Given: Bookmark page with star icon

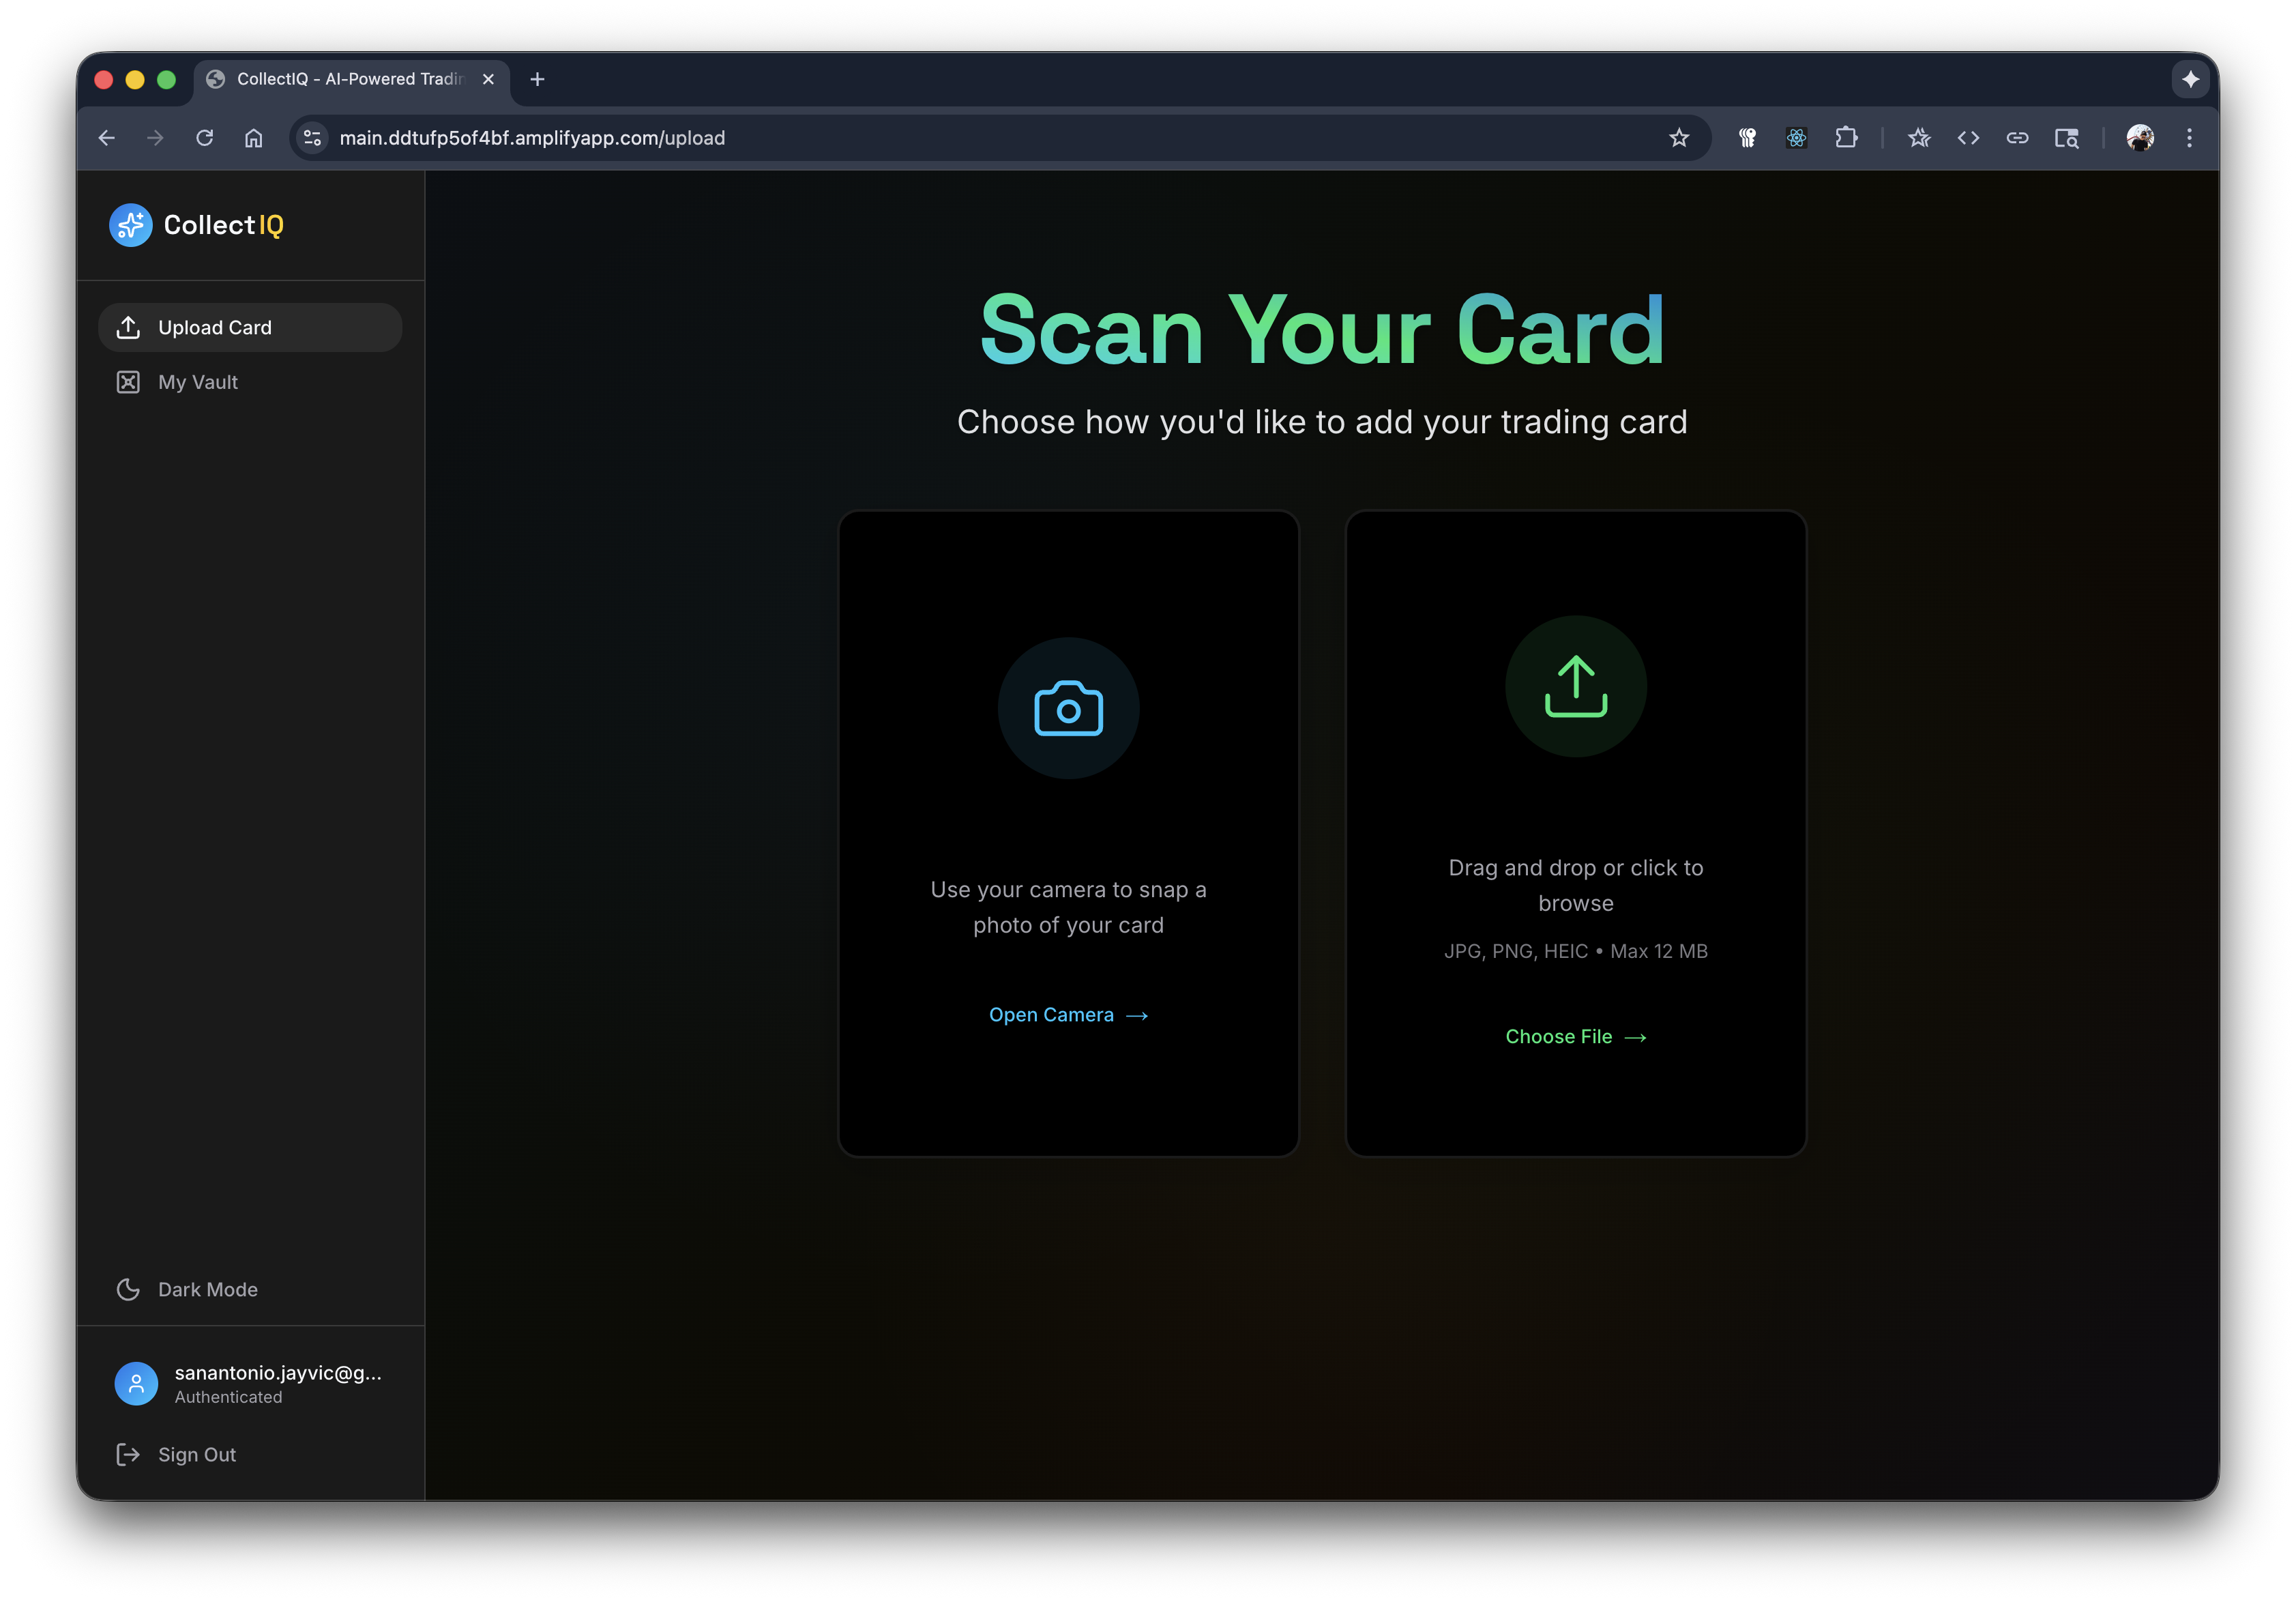Looking at the screenshot, I should pos(1678,138).
